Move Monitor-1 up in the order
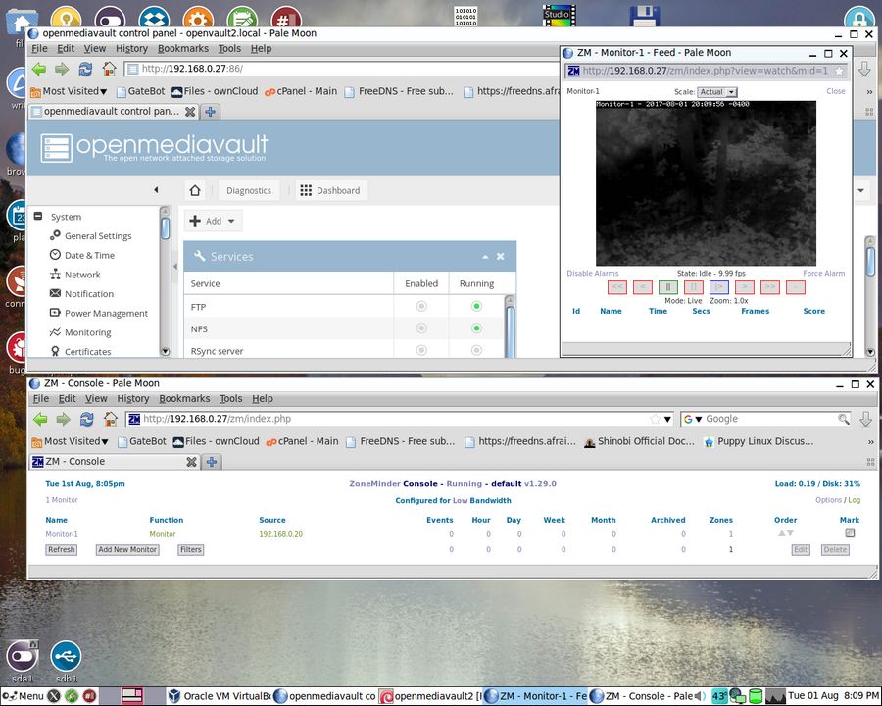 pos(781,533)
